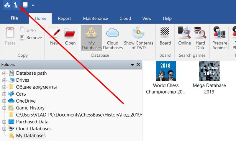Expand the Database path tree node
Screen dimensions: 236x141
click(x=4, y=73)
